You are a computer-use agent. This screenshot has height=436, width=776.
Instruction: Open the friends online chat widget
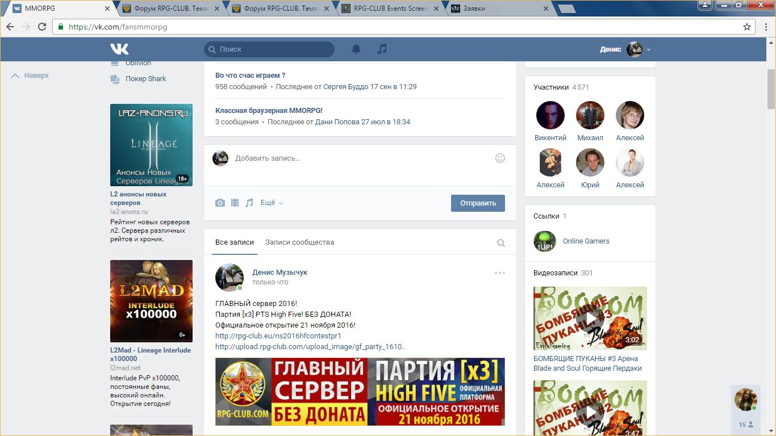coord(746,409)
